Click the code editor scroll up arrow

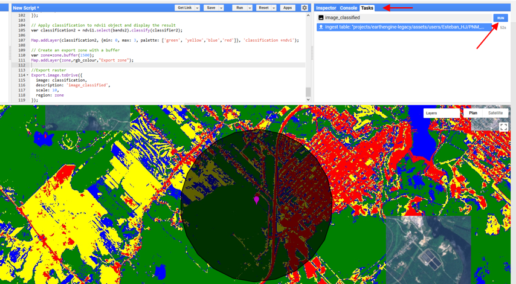(x=308, y=16)
